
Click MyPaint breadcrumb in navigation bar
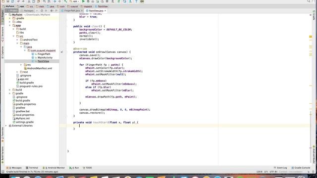point(9,6)
